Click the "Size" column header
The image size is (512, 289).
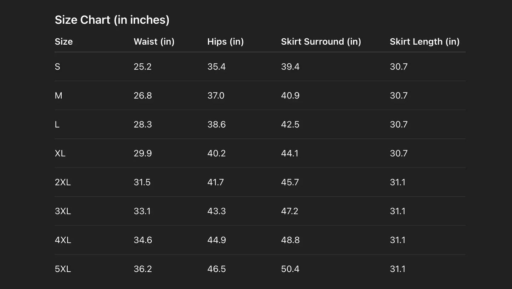pos(64,41)
